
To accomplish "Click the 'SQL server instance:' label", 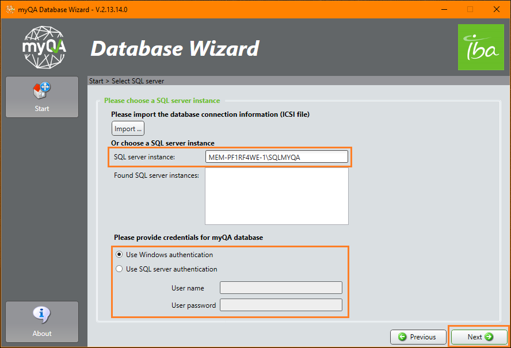I will click(x=144, y=157).
